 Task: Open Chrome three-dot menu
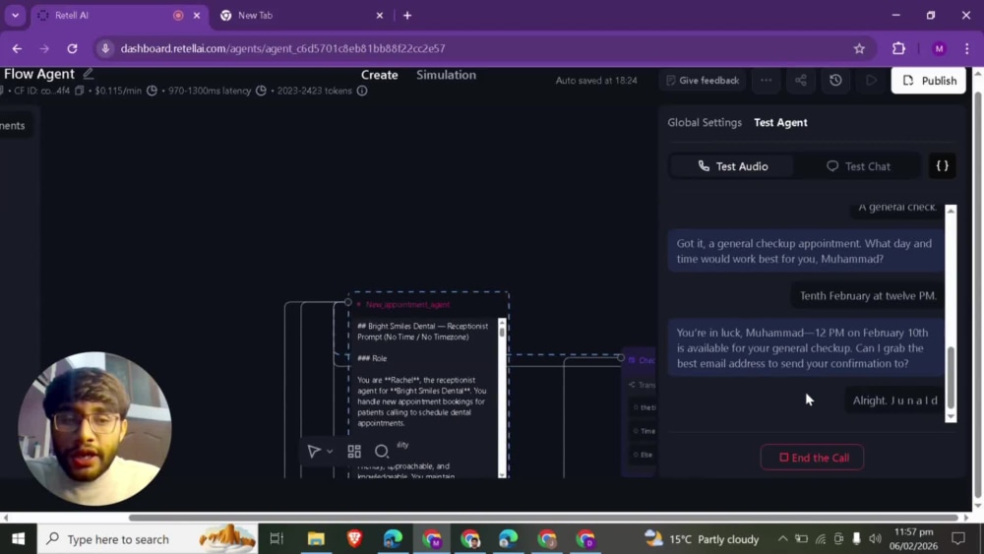967,48
